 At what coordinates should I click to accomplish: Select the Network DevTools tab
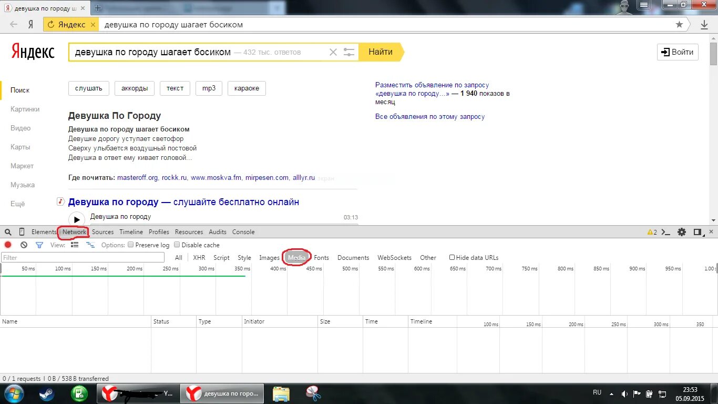click(74, 232)
